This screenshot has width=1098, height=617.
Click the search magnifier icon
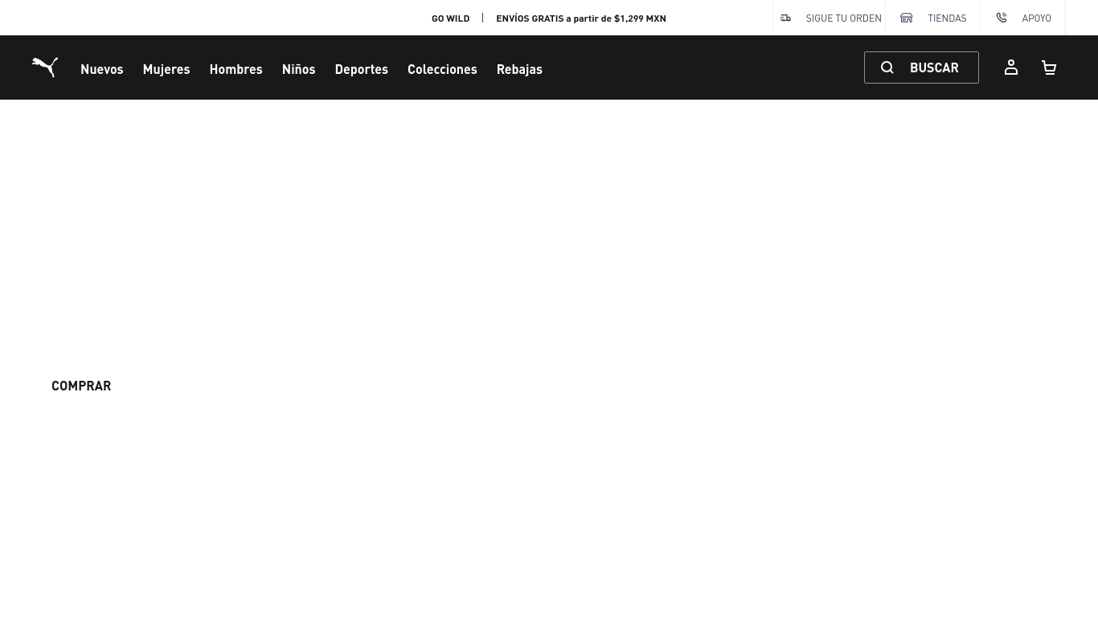click(x=887, y=67)
